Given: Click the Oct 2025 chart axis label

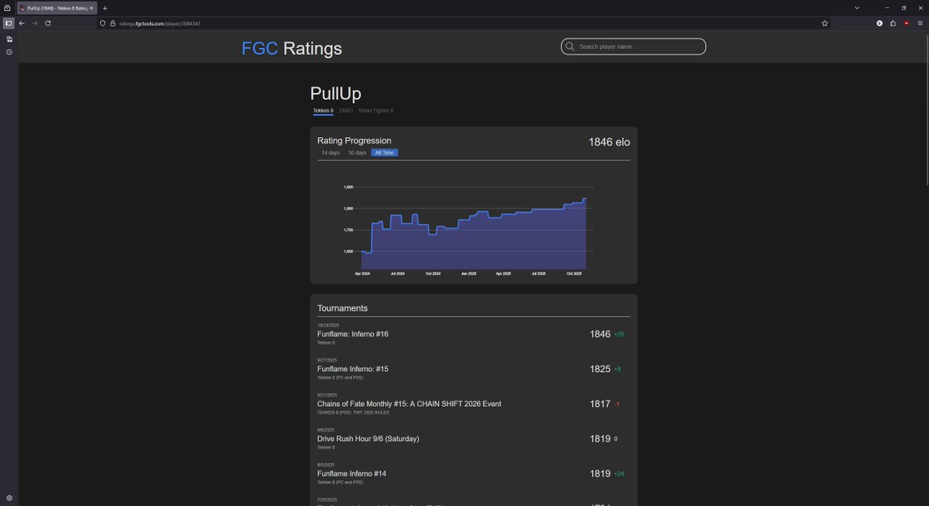Looking at the screenshot, I should tap(574, 274).
